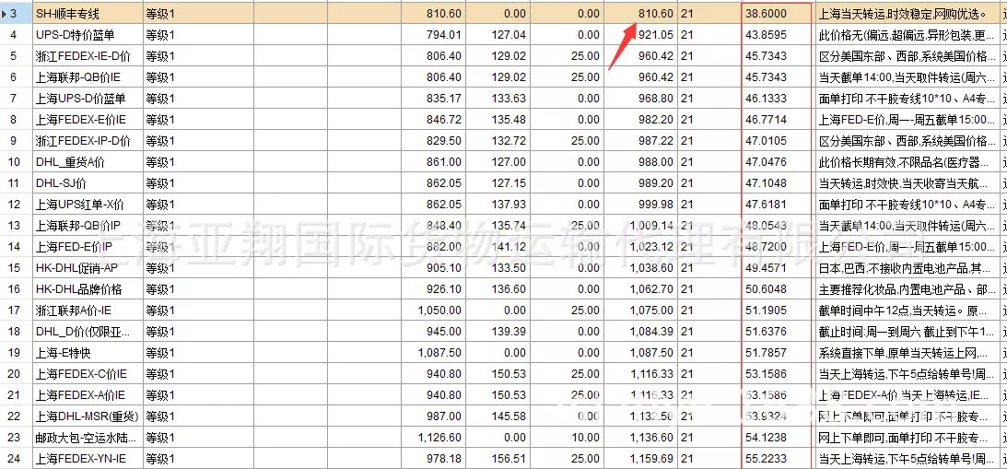Select the 浙江FEDEX-IE-D价 row name
The height and width of the screenshot is (469, 1007).
coord(88,56)
